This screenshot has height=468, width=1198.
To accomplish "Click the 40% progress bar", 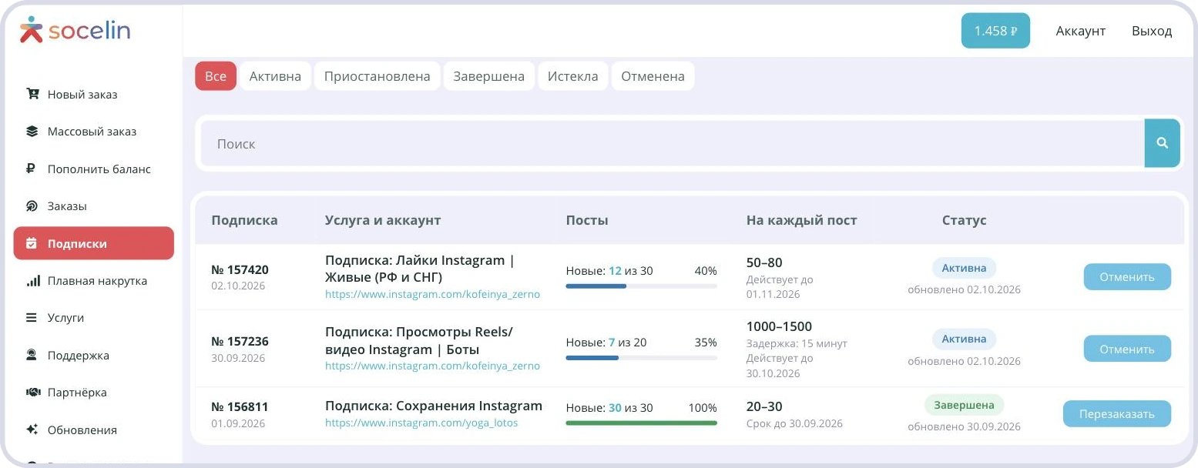I will click(641, 286).
